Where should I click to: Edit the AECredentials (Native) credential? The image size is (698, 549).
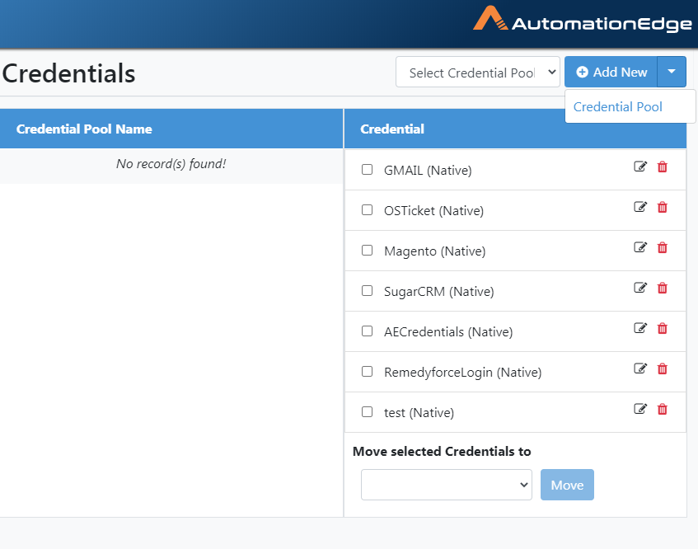640,328
